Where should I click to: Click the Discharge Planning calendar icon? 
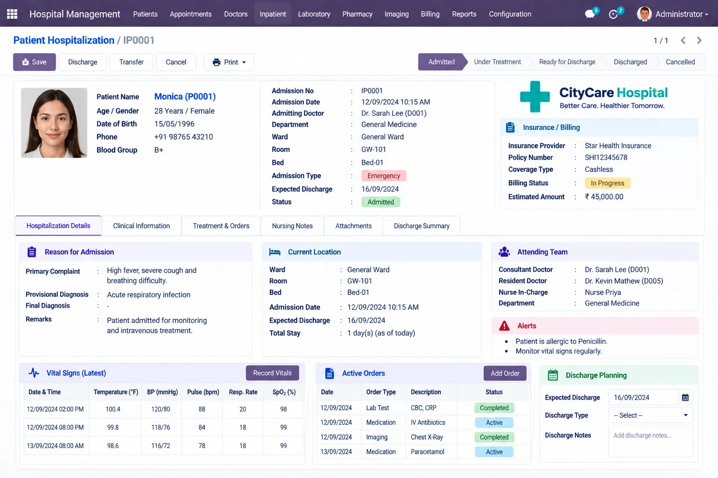(553, 375)
